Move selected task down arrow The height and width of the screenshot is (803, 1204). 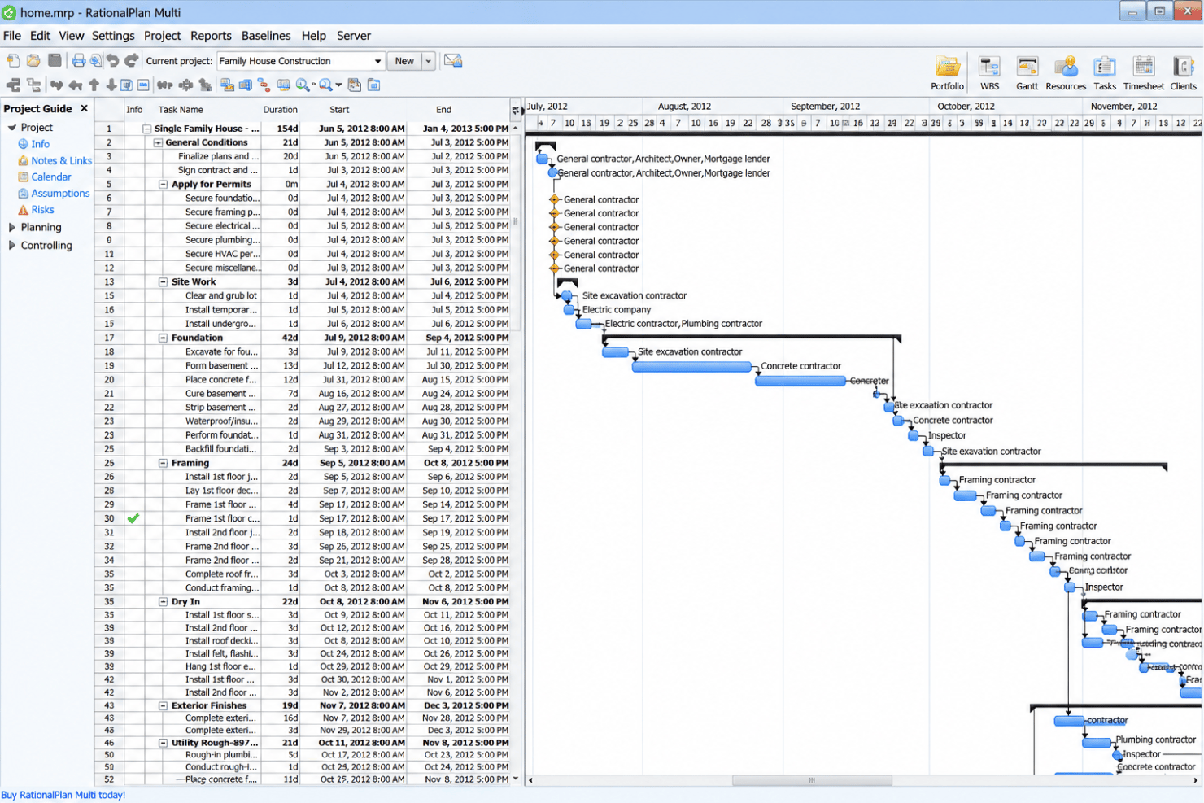tap(111, 85)
